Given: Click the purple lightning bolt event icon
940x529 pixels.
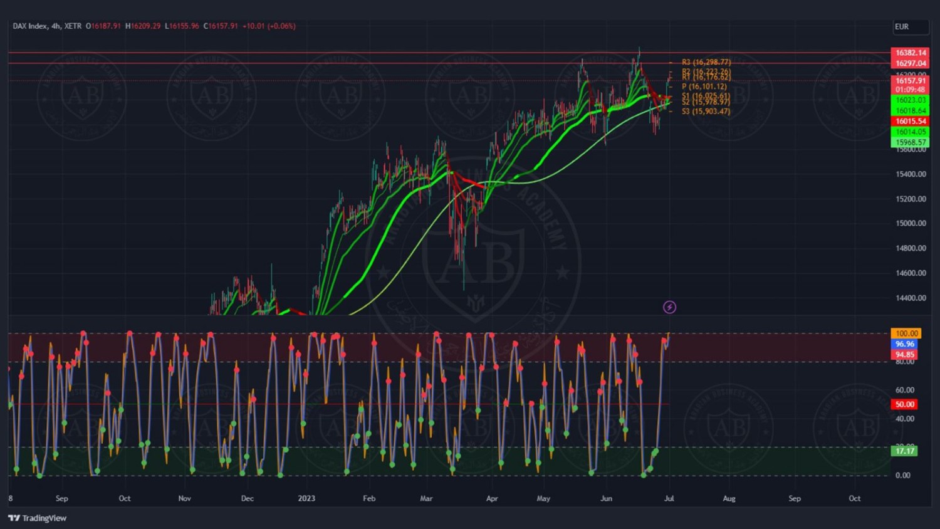Looking at the screenshot, I should (669, 307).
